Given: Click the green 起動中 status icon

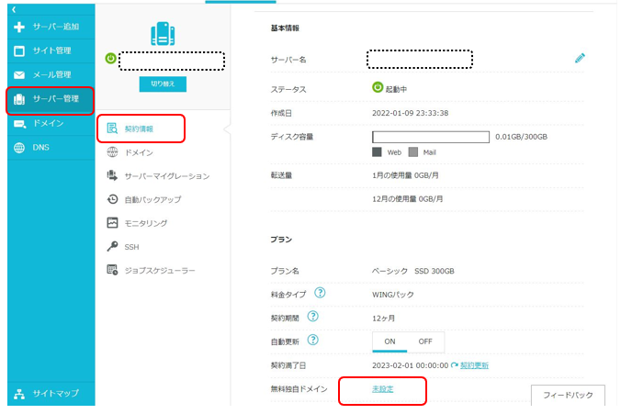Looking at the screenshot, I should tap(378, 87).
